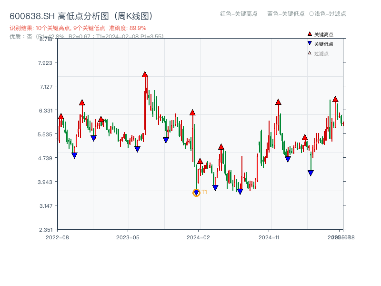Click the blue triangle below the 2024-11 low
The width and height of the screenshot is (381, 286).
pyautogui.click(x=287, y=158)
